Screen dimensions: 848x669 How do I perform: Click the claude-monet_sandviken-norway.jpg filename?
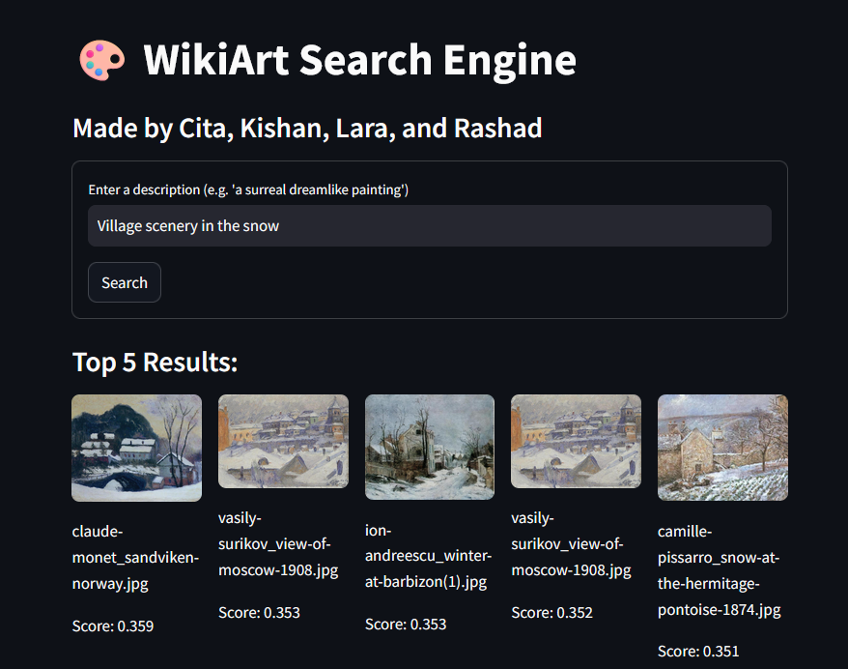pyautogui.click(x=134, y=557)
